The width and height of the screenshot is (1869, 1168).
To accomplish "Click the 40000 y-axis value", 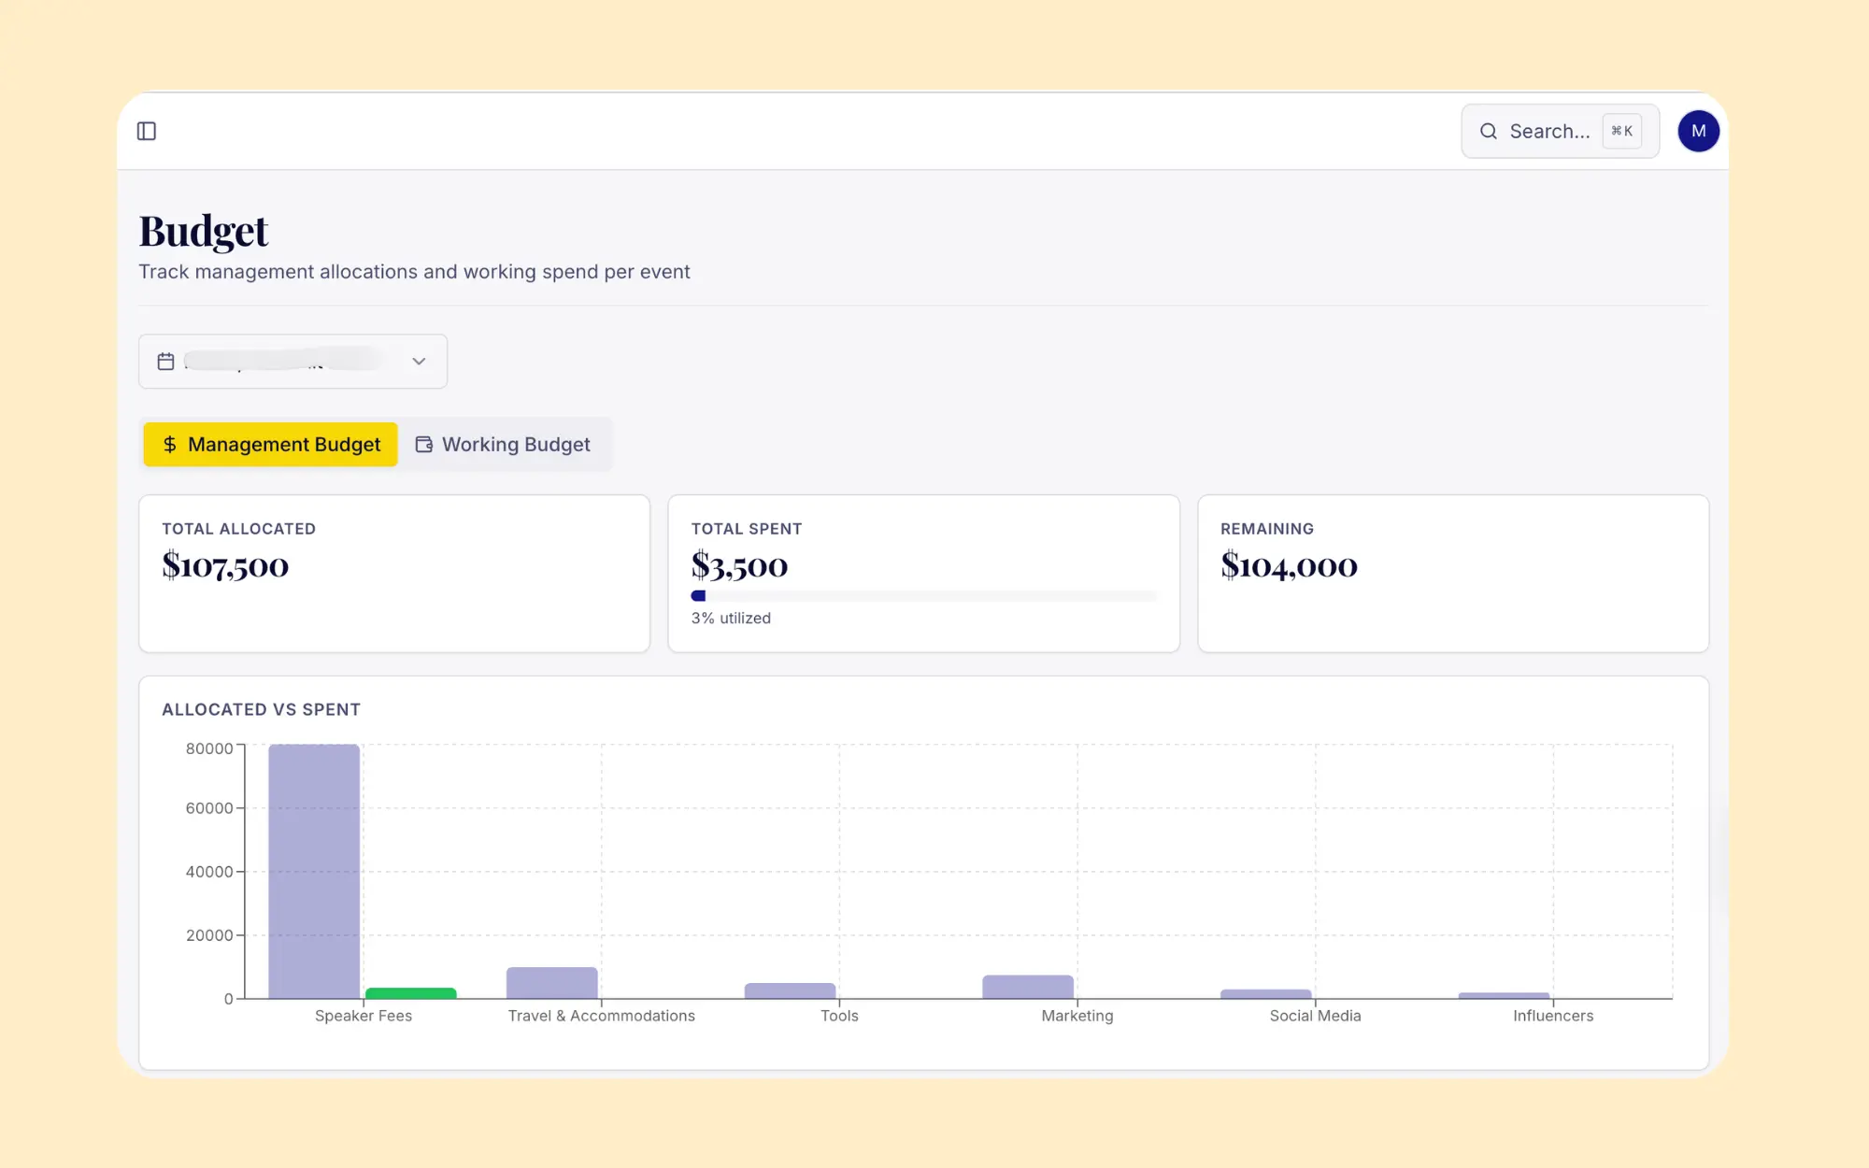I will pyautogui.click(x=209, y=872).
